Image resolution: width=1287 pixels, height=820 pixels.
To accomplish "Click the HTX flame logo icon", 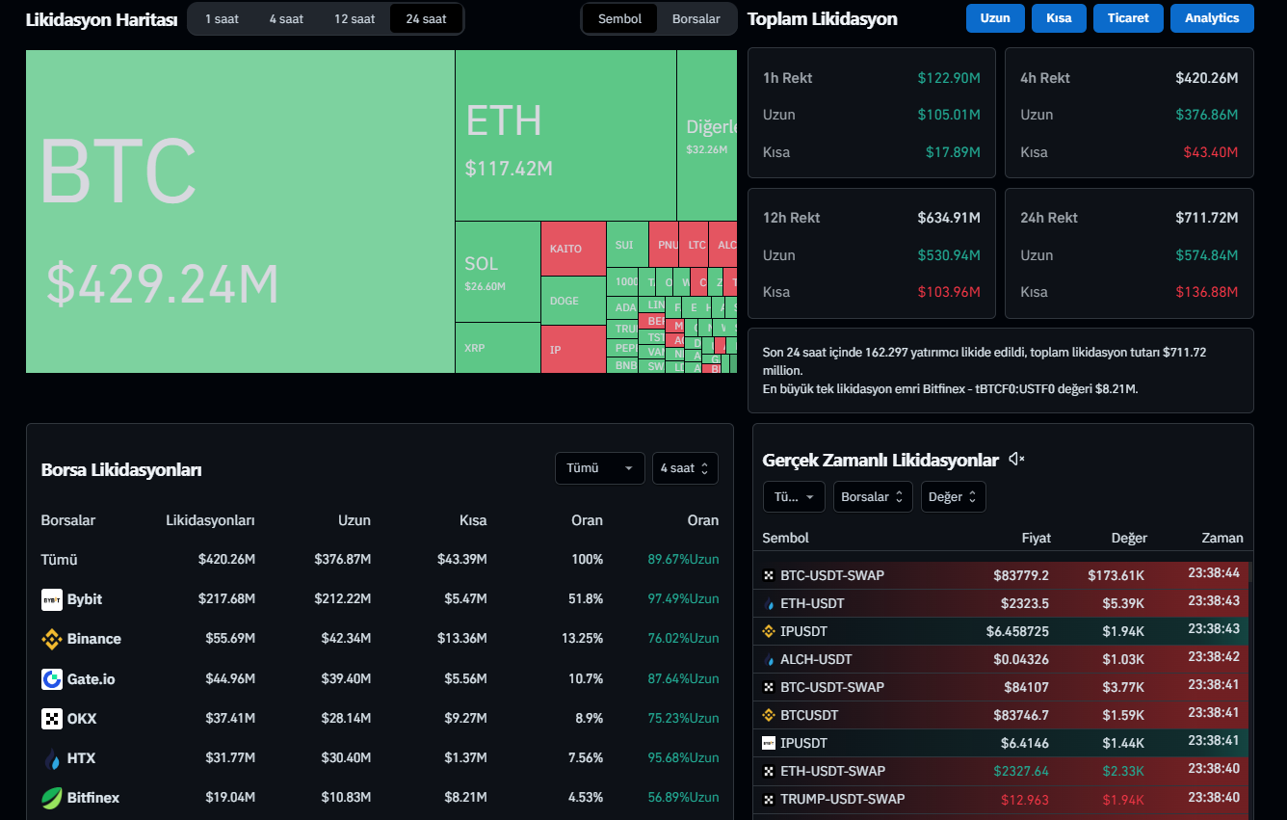I will click(x=52, y=758).
